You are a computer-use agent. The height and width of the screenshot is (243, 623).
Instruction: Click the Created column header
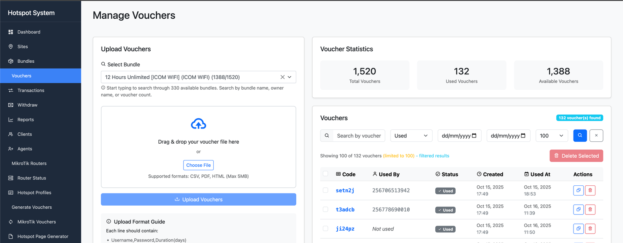pos(490,174)
